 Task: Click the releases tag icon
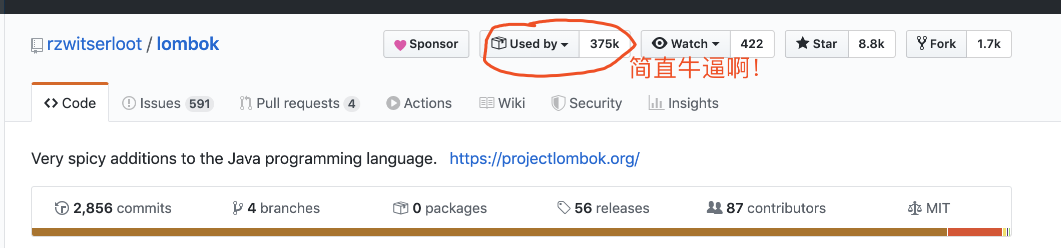point(564,207)
